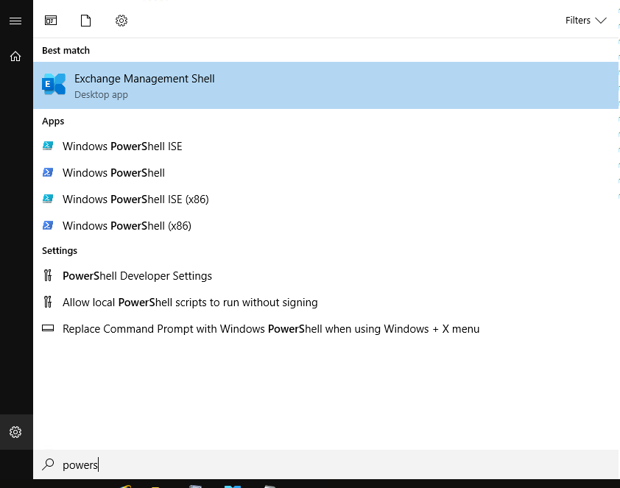
Task: Click the Windows PowerShell ISE icon
Action: [x=48, y=146]
